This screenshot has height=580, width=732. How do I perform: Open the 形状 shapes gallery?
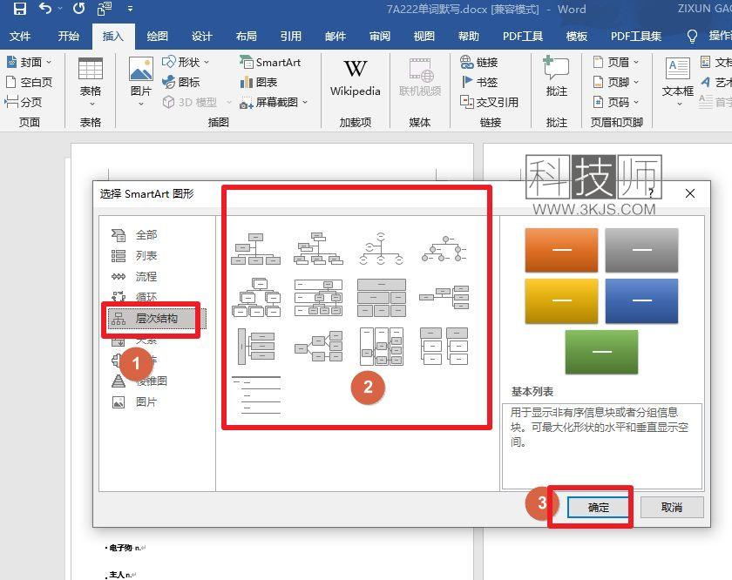tap(185, 62)
